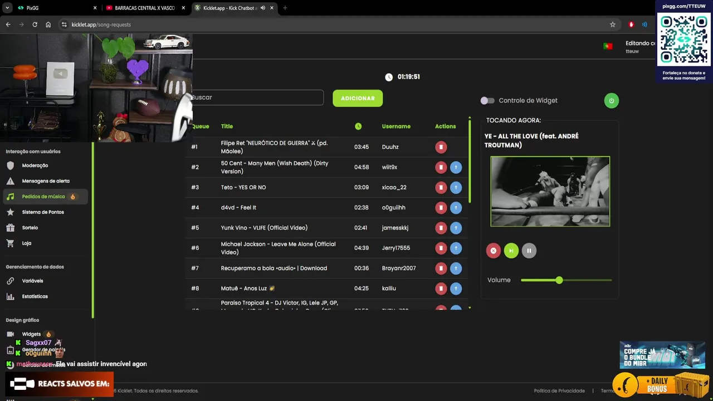Delete Recuperamo a bola audio request

441,268
